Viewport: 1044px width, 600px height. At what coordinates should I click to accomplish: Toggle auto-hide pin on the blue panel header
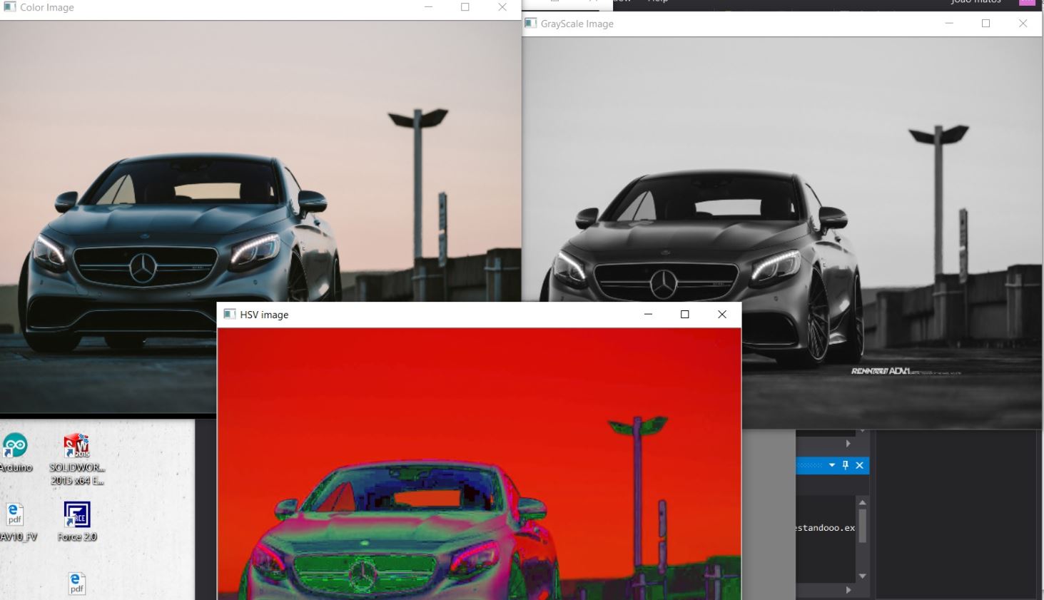click(846, 465)
